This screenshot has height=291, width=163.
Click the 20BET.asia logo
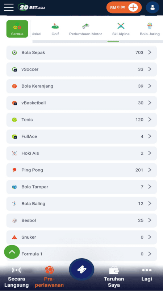pos(32,7)
